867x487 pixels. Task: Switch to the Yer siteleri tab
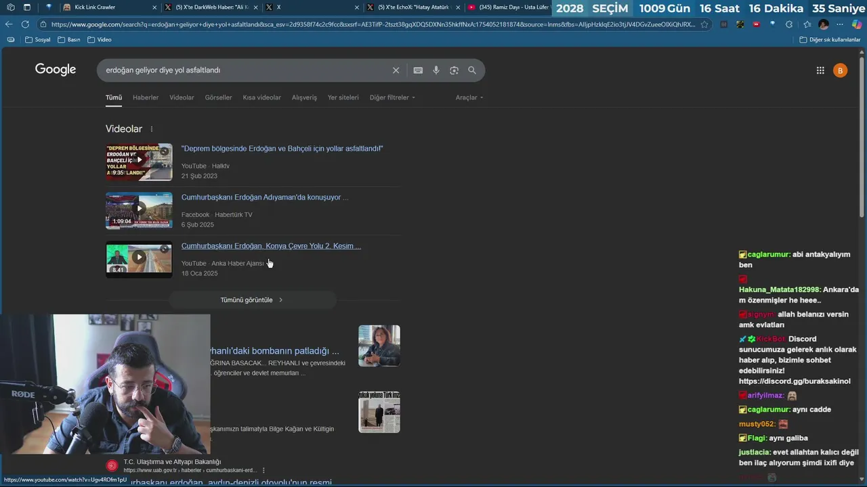(343, 97)
